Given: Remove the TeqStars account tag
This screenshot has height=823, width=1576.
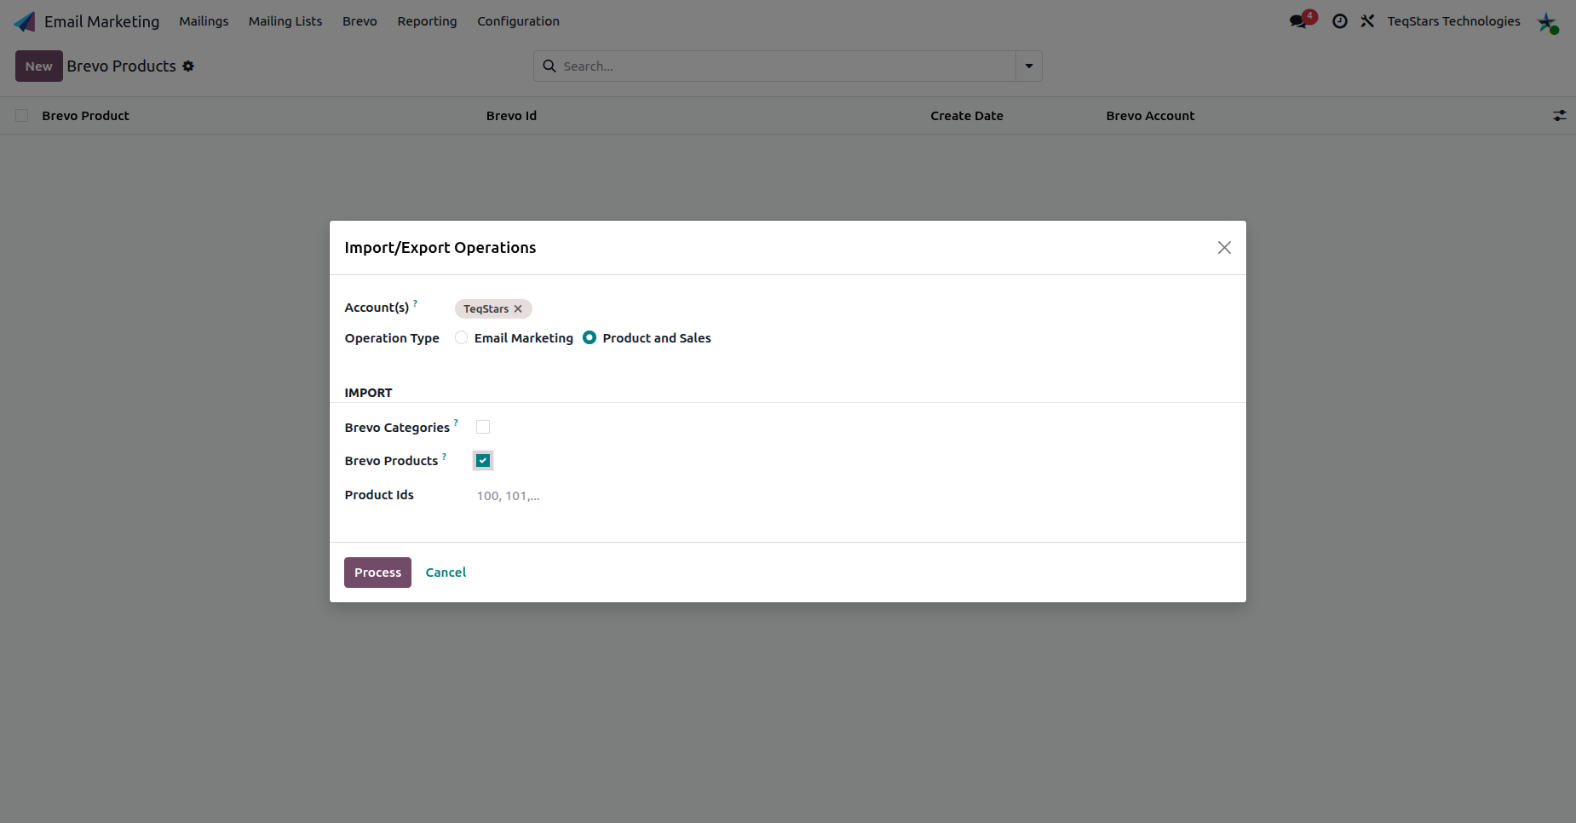Looking at the screenshot, I should click(x=518, y=308).
